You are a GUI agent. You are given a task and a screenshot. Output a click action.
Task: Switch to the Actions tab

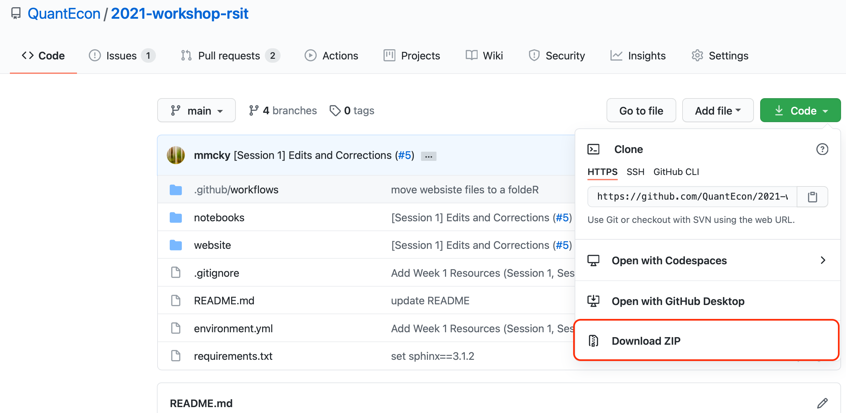click(331, 55)
